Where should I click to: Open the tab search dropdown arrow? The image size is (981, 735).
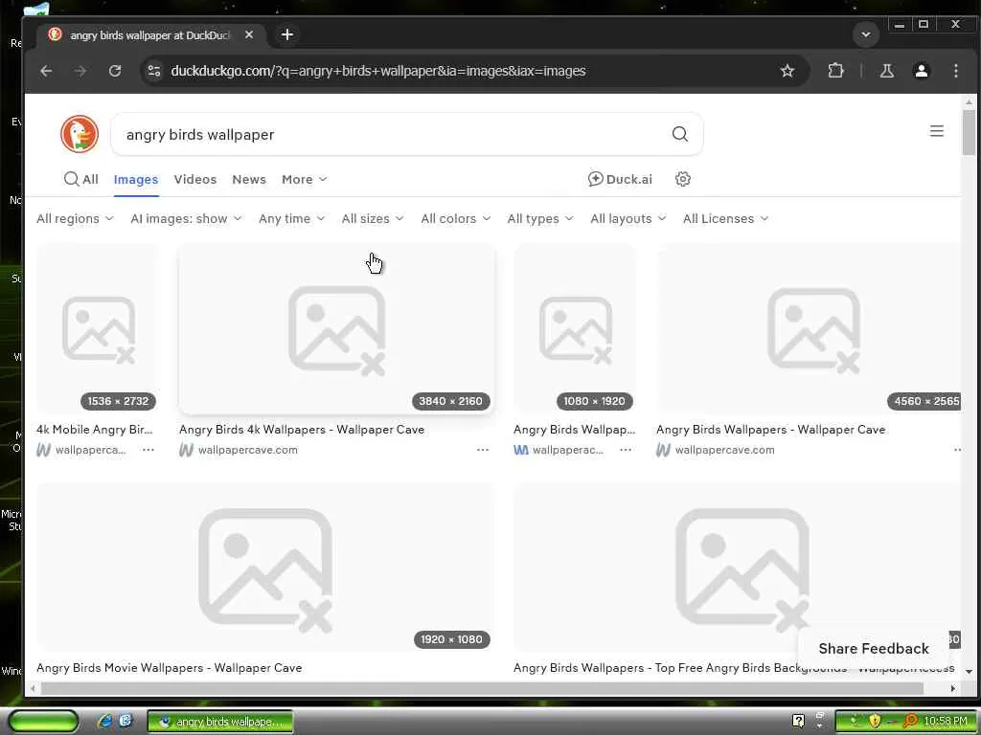click(866, 34)
